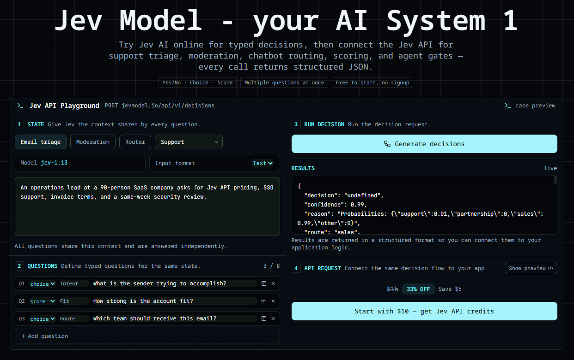Select the Email triage preset

point(41,142)
